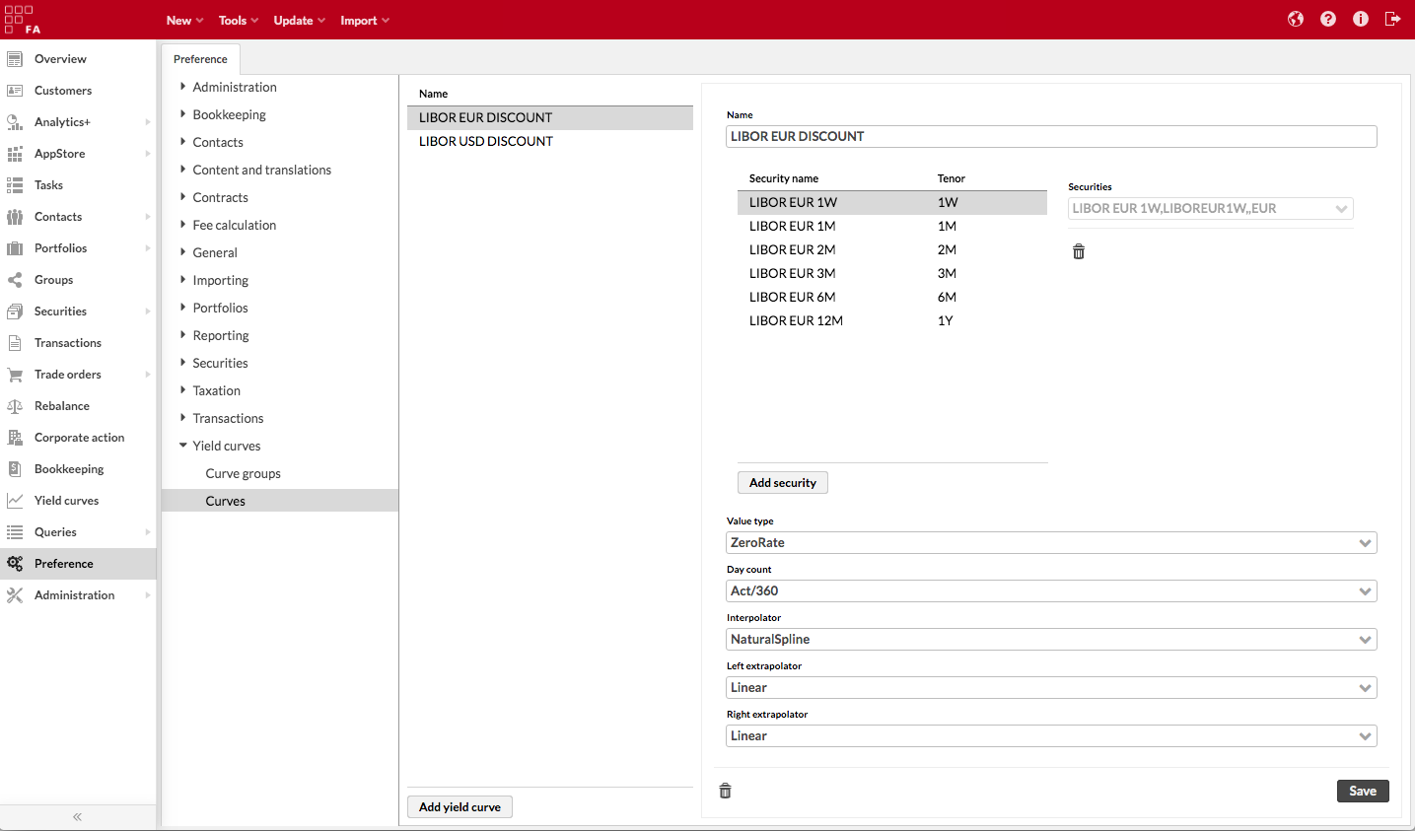
Task: Open the Interpolator NaturalSpline dropdown
Action: [x=1051, y=640]
